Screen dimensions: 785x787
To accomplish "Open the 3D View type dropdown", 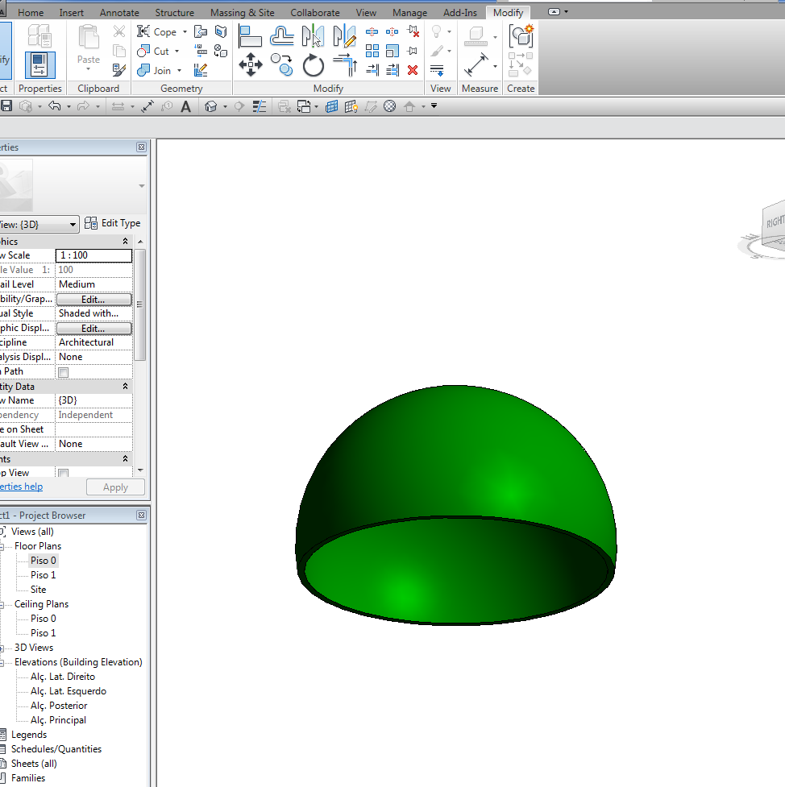I will (73, 224).
